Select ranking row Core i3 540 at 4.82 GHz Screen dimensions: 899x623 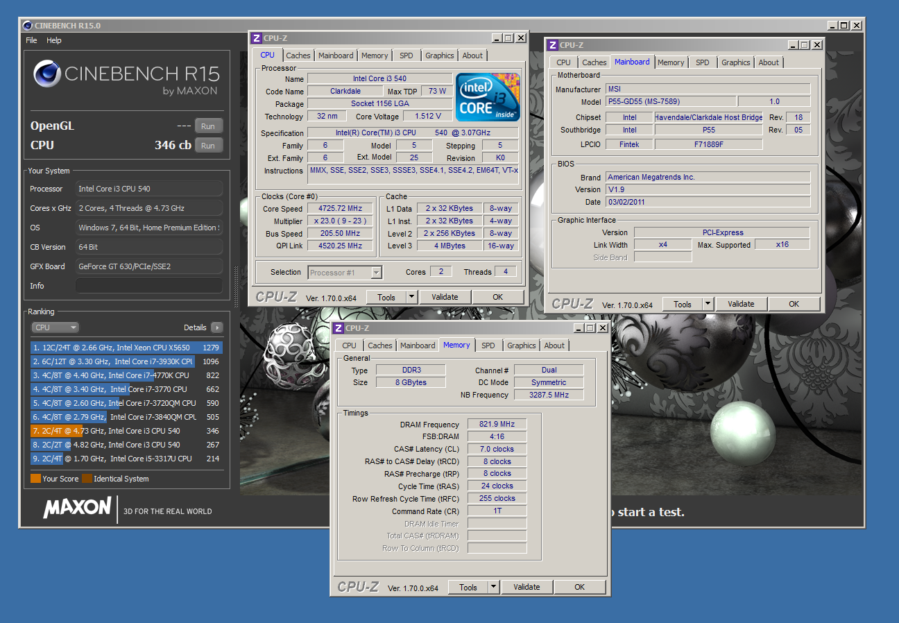click(x=126, y=445)
